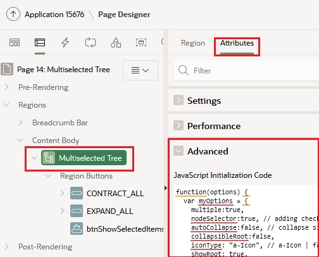The width and height of the screenshot is (319, 257).
Task: Click the Page 14 document icon
Action: point(7,69)
